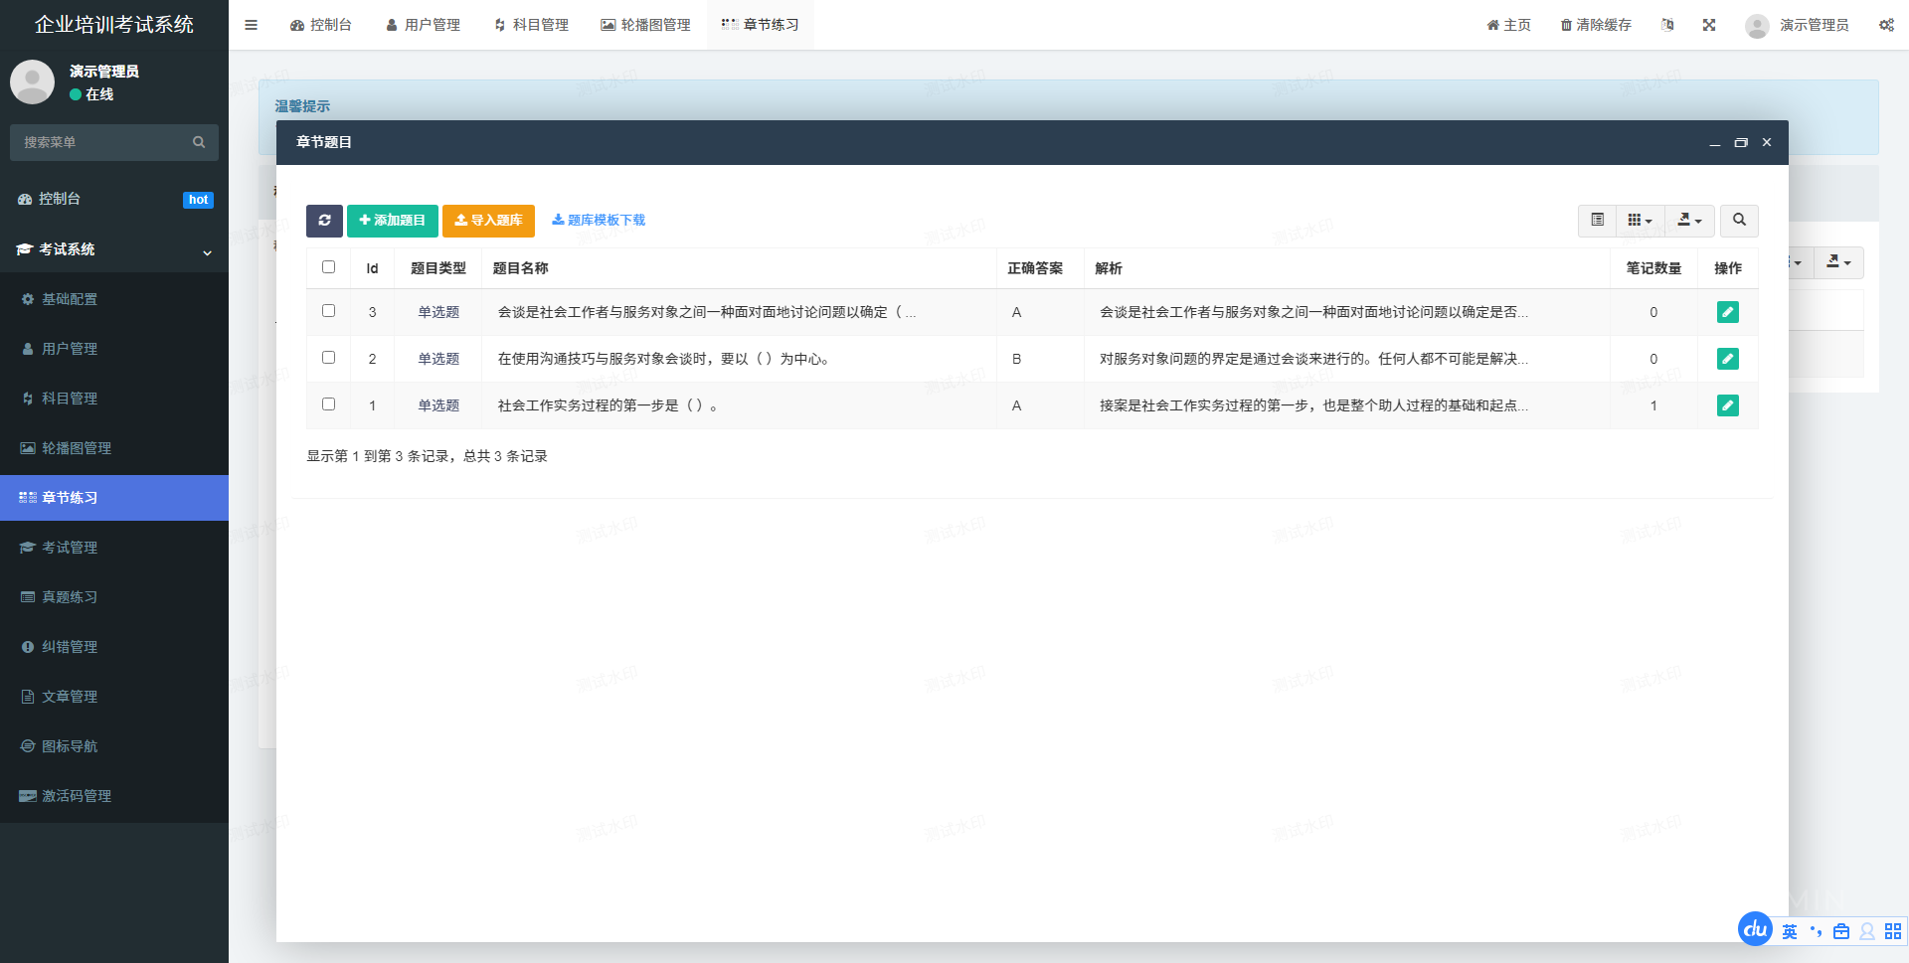The height and width of the screenshot is (963, 1909).
Task: Click the green edit icon for question 3
Action: [x=1727, y=312]
